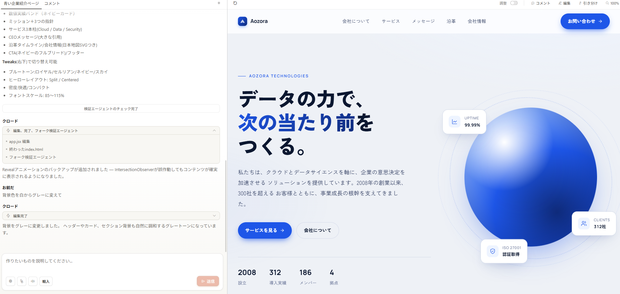Screen dimensions: 620x294
Task: Click the お問い合わせ button
Action: 585,21
